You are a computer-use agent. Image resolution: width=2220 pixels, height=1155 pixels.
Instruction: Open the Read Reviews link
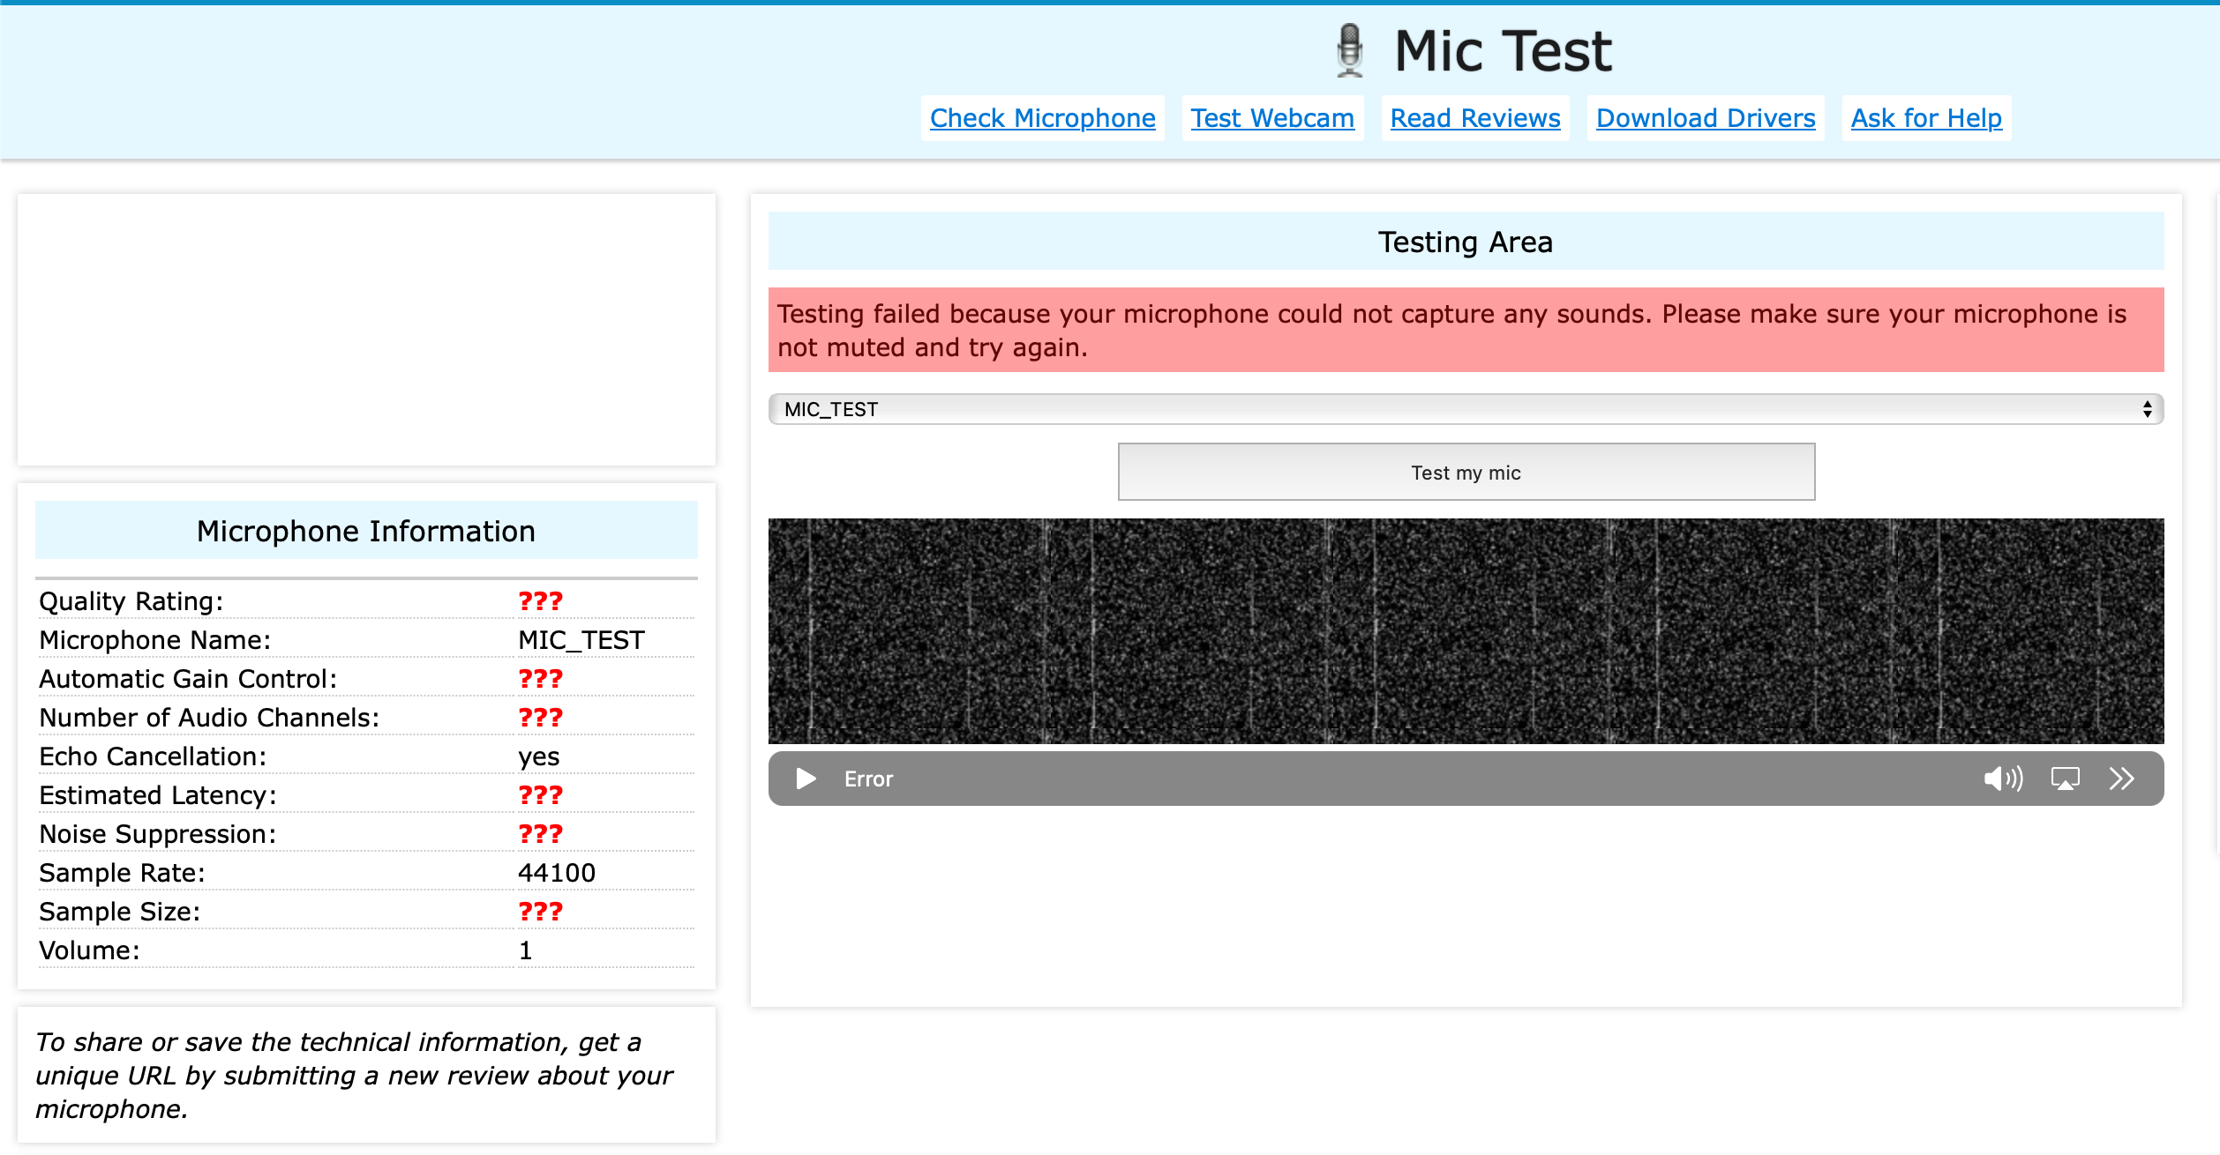coord(1474,118)
